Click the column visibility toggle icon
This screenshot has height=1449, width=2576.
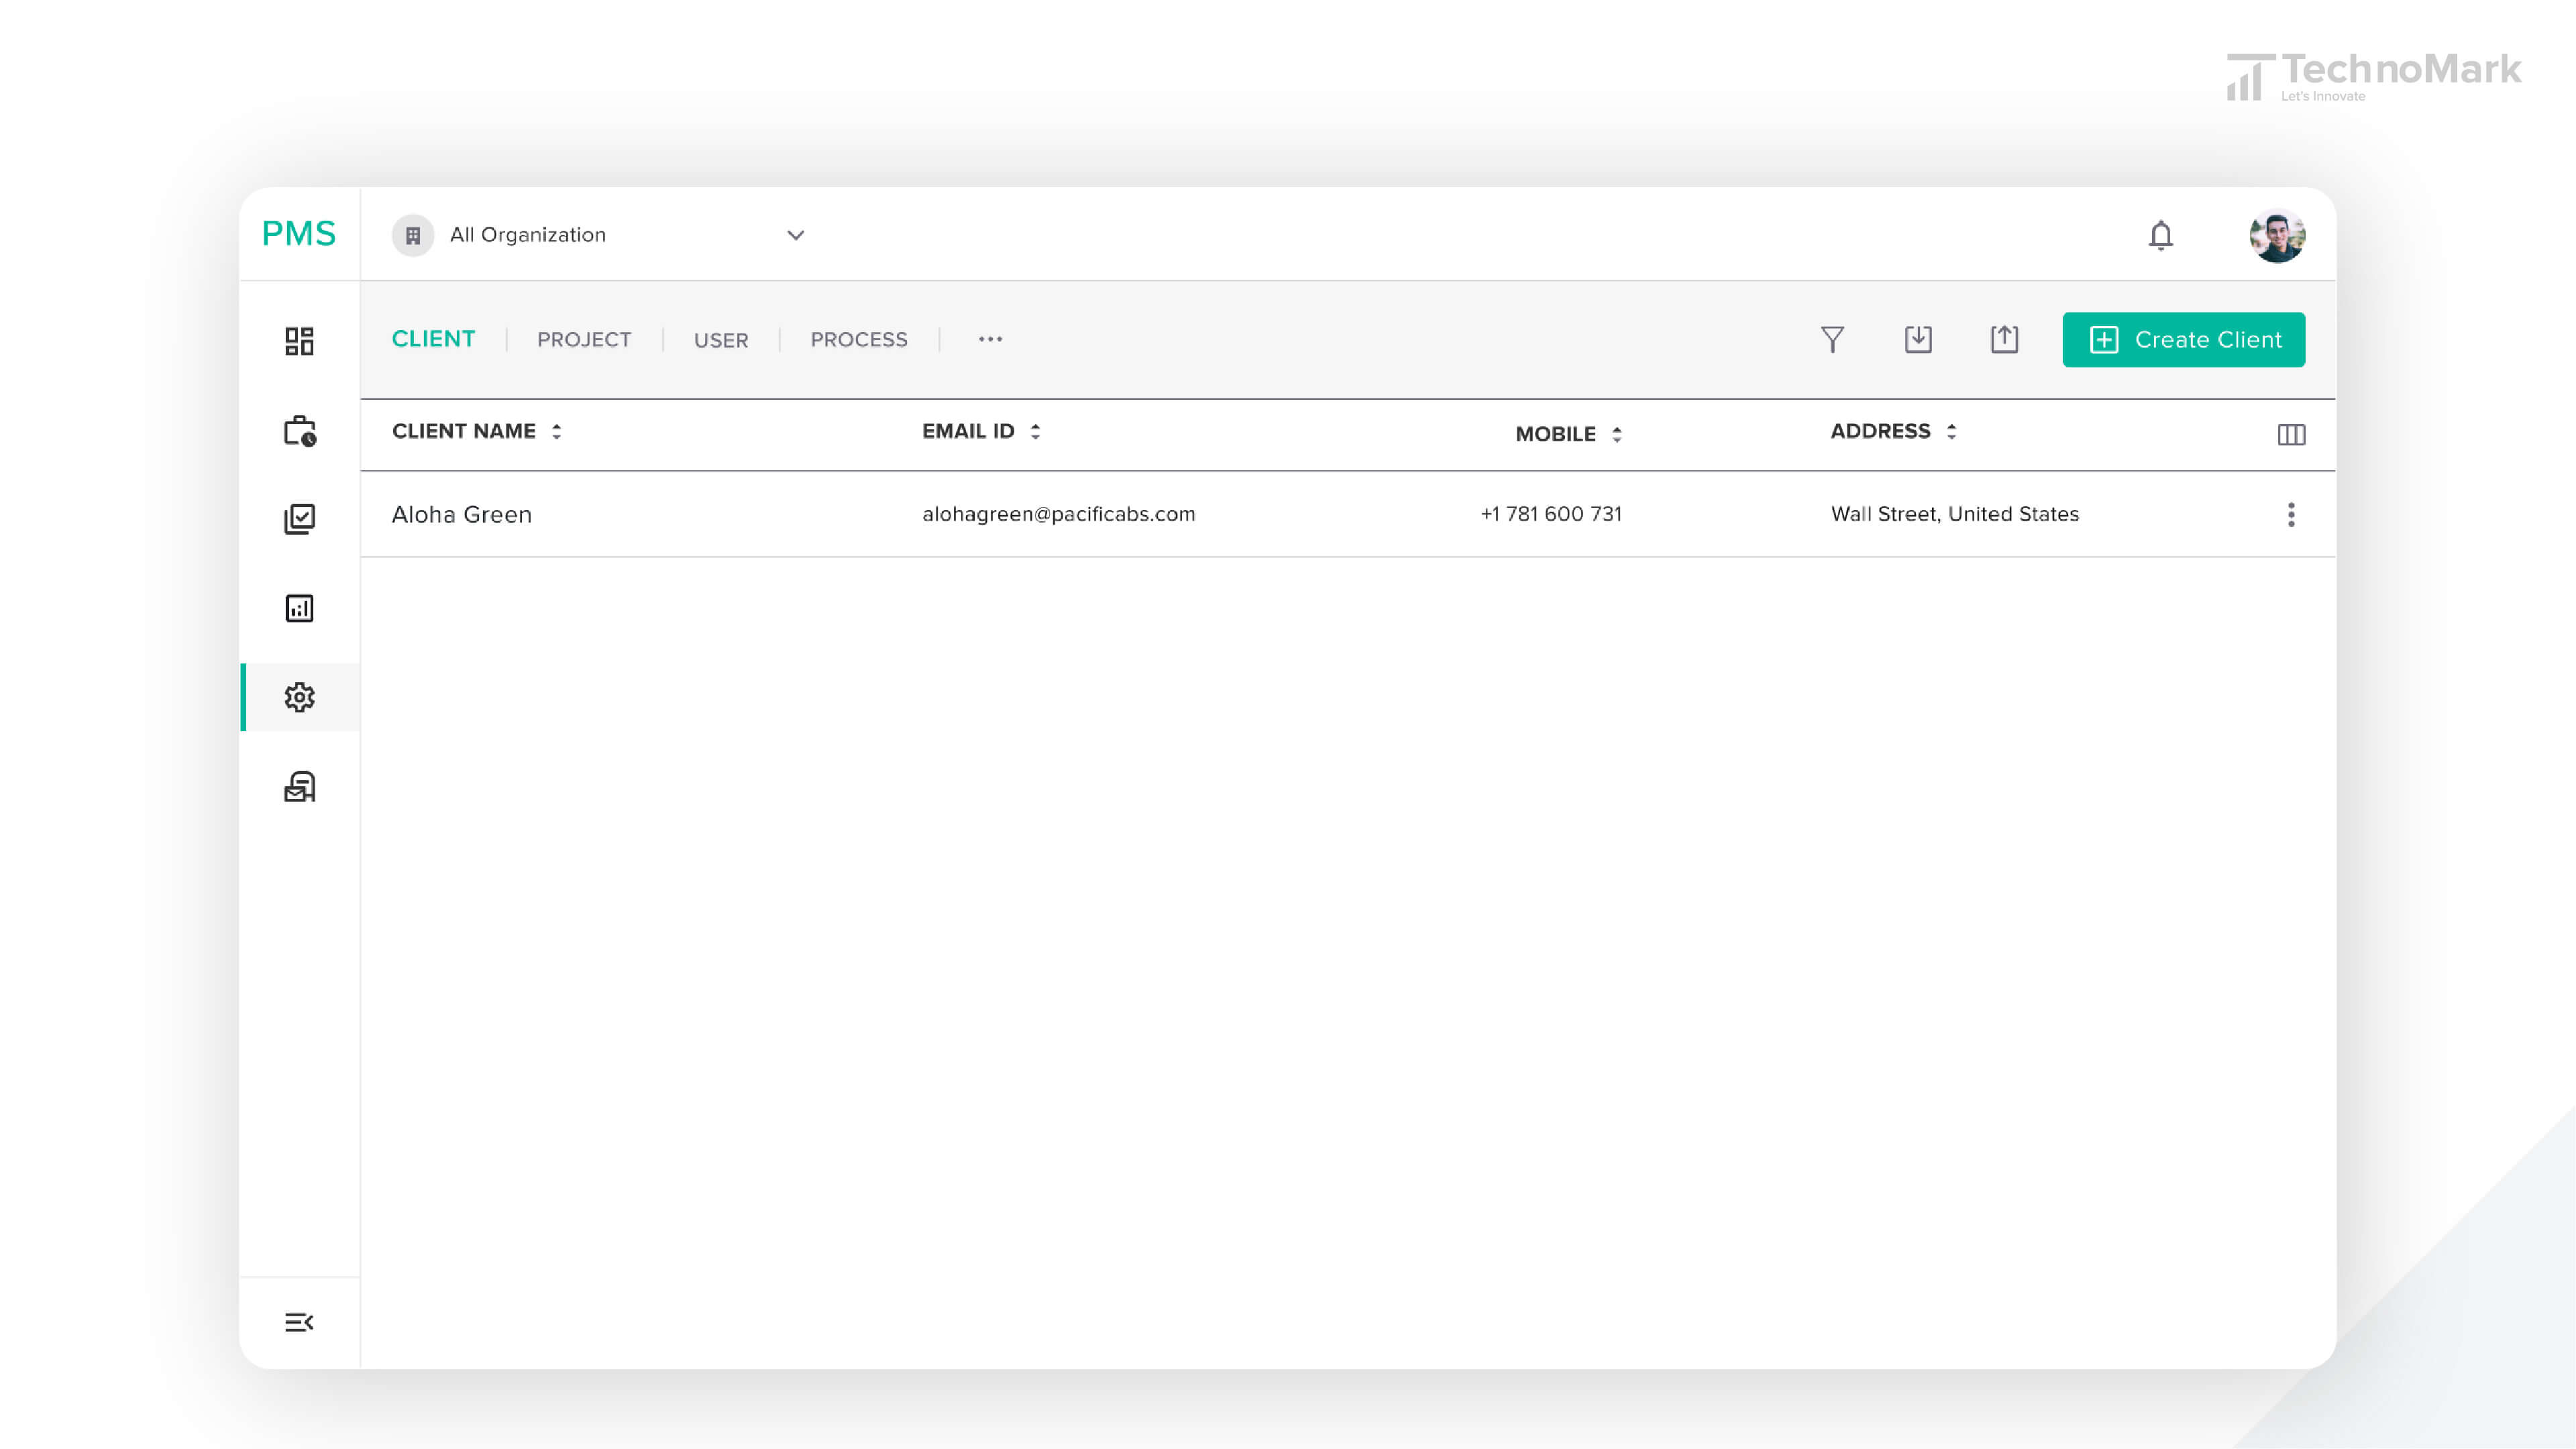pyautogui.click(x=2291, y=433)
